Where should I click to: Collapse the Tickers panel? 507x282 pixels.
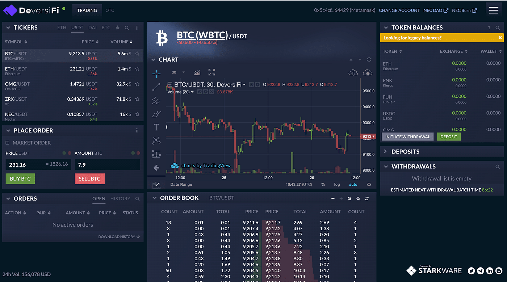(x=8, y=28)
